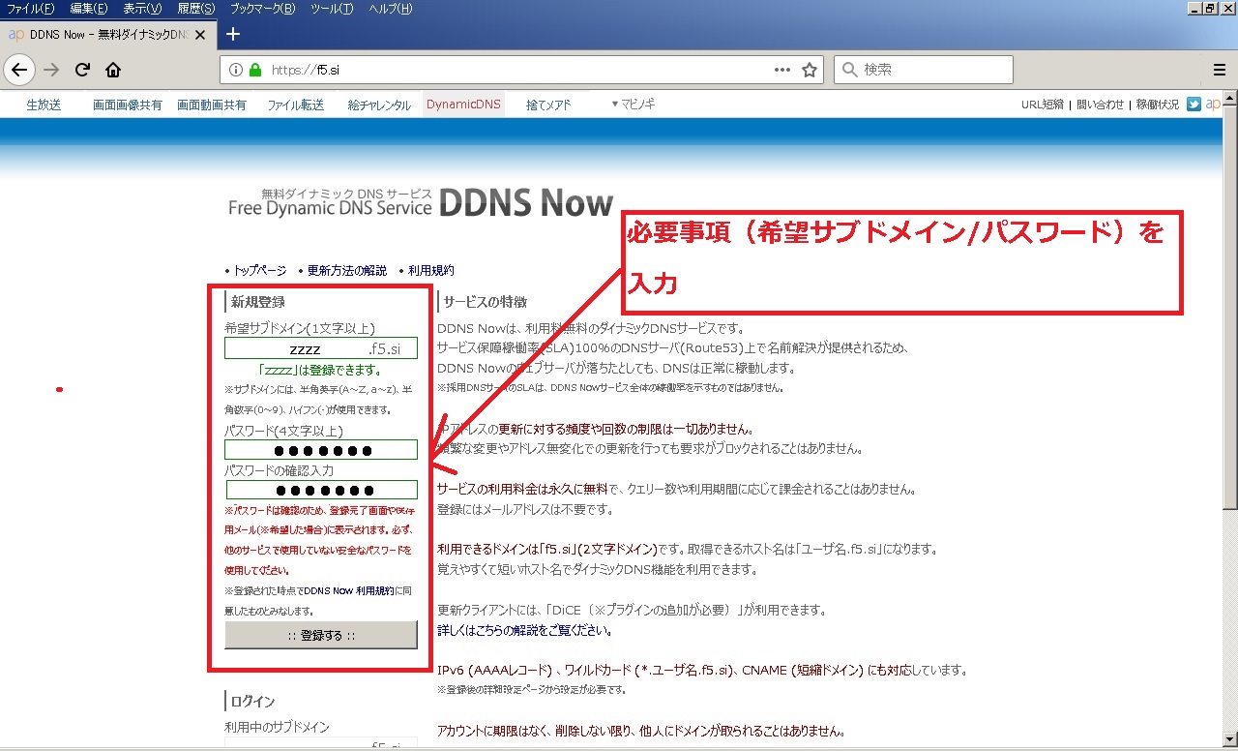Click the 「zzzz」は登録できます。 message
Viewport: 1238px width, 751px height.
pos(320,370)
